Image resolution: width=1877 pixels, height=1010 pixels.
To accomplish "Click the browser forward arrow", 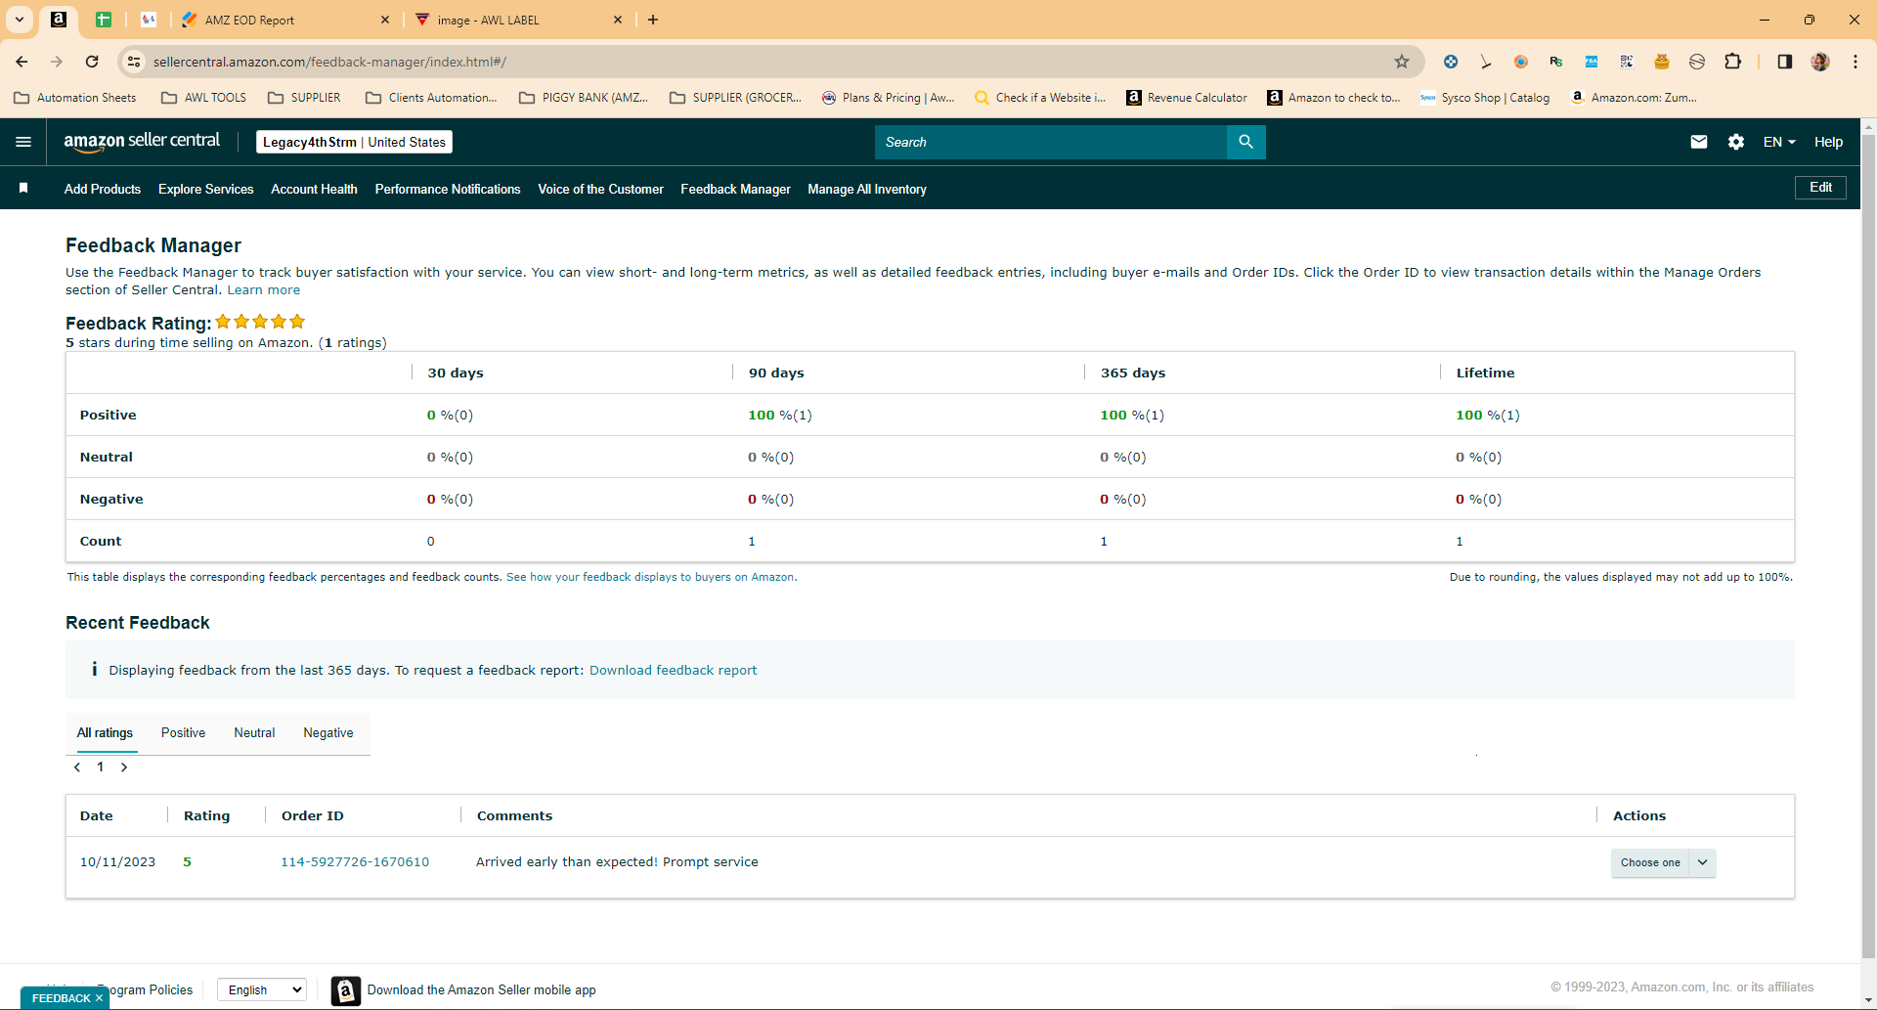I will [57, 62].
